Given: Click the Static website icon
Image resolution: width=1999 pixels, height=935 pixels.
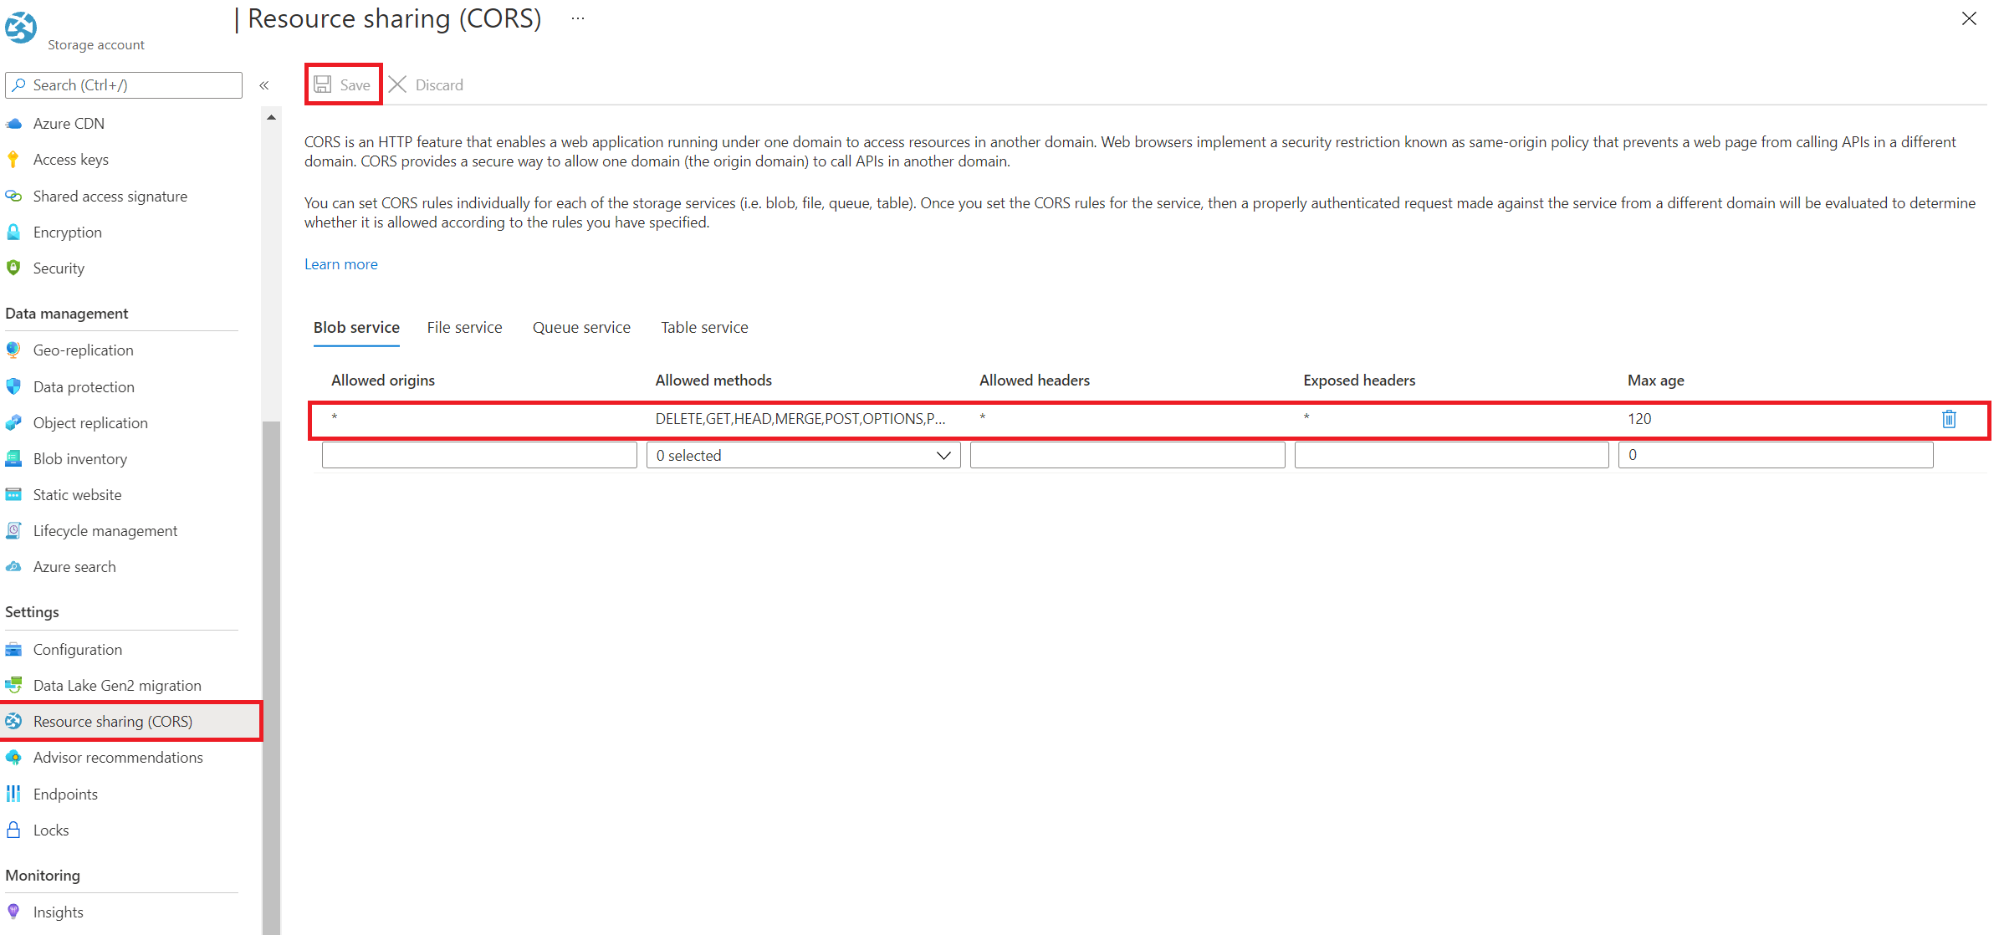Looking at the screenshot, I should (x=13, y=495).
